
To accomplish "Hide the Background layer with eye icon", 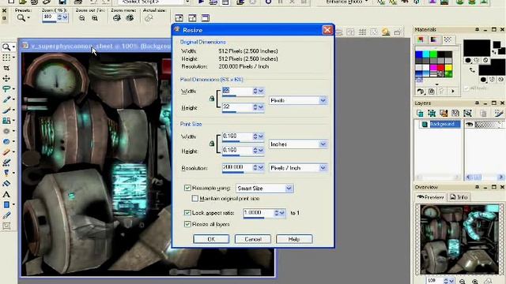I will click(469, 125).
